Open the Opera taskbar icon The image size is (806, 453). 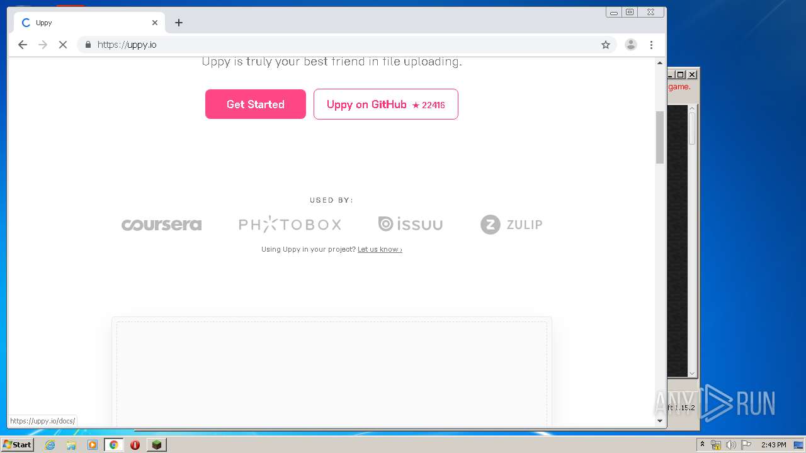(x=135, y=445)
